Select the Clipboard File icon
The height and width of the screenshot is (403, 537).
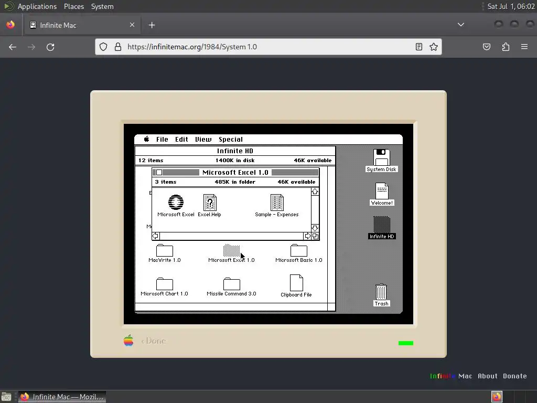point(296,283)
